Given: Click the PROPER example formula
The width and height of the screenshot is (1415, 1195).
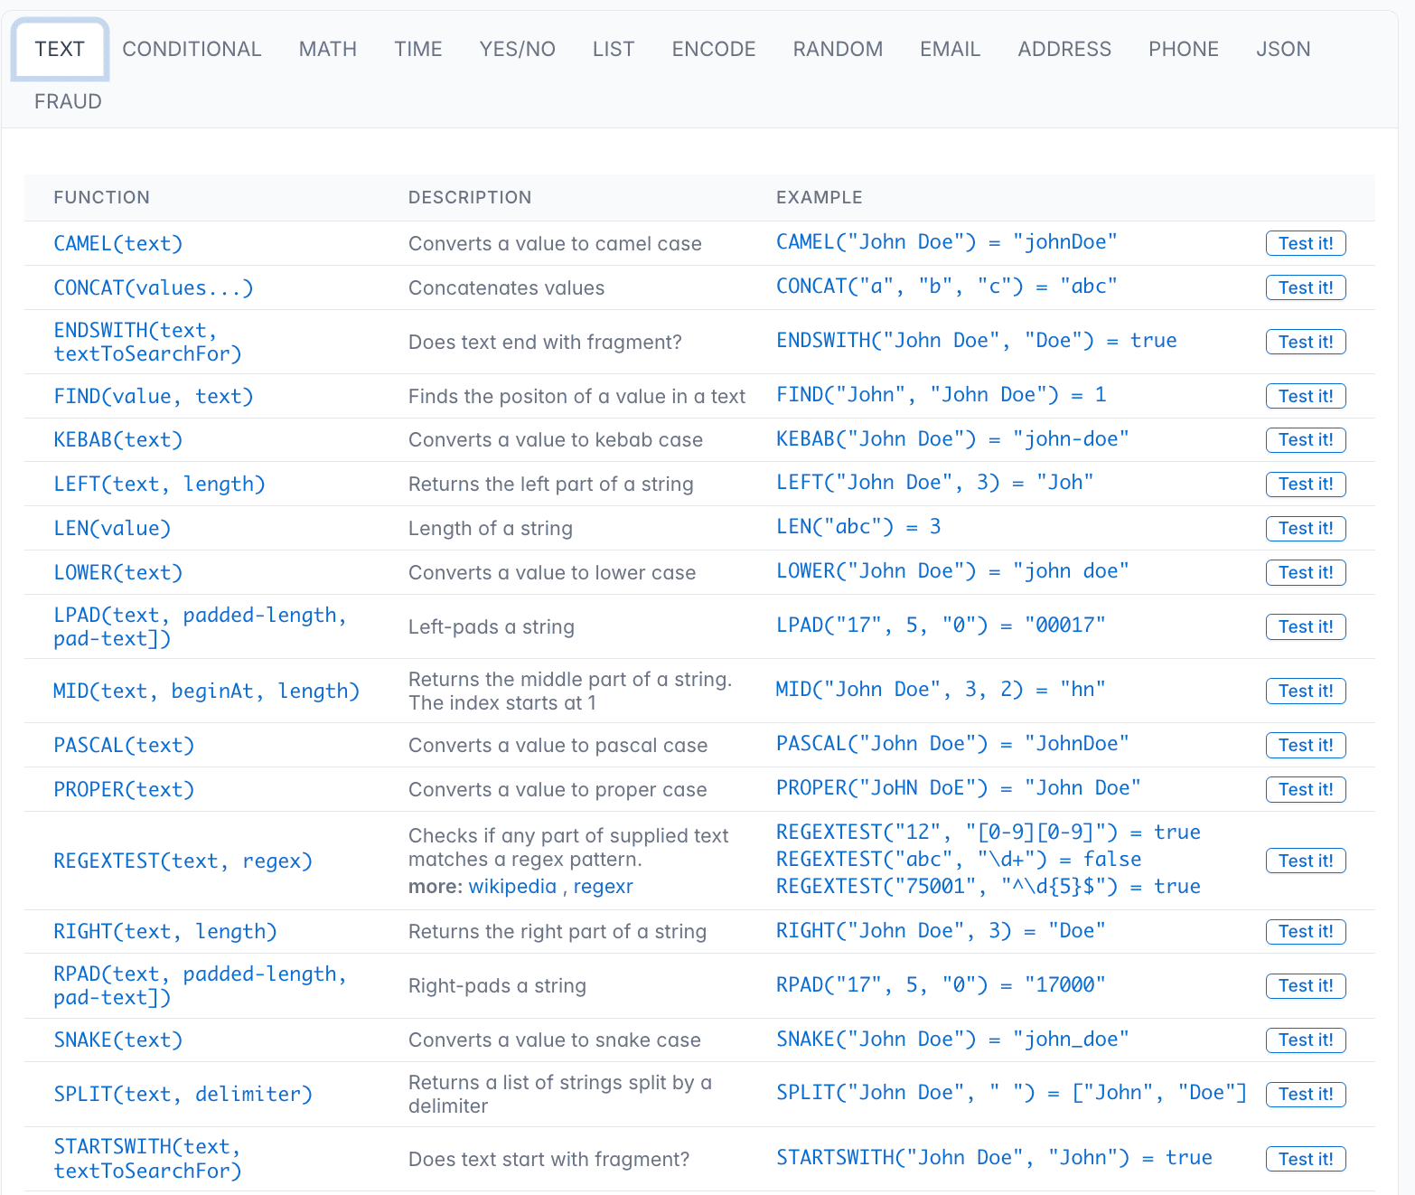Looking at the screenshot, I should coord(959,787).
